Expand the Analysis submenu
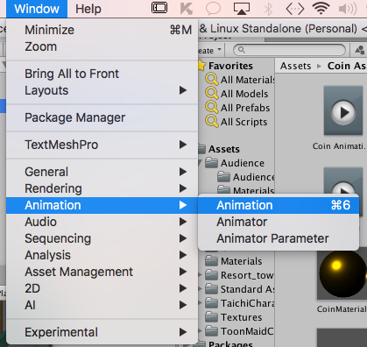This screenshot has width=367, height=347. 102,255
